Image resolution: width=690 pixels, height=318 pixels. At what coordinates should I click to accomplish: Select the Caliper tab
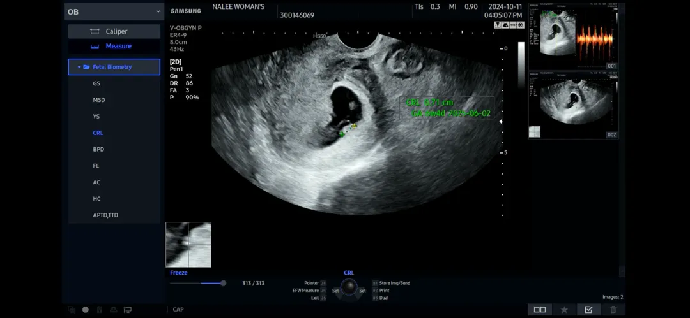pos(114,31)
